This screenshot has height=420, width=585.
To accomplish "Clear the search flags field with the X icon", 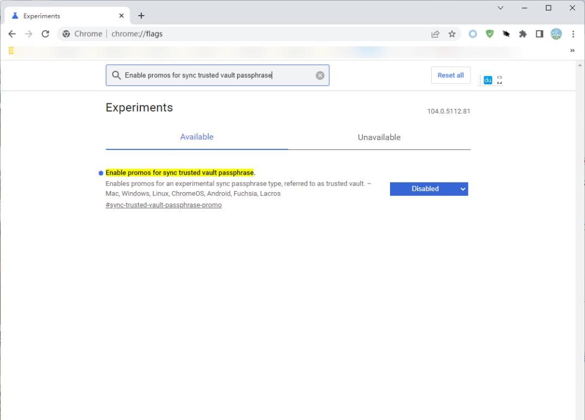I will coord(320,75).
